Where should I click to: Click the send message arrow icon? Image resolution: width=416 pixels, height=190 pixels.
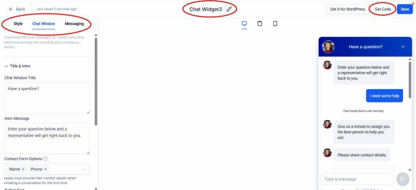403,179
